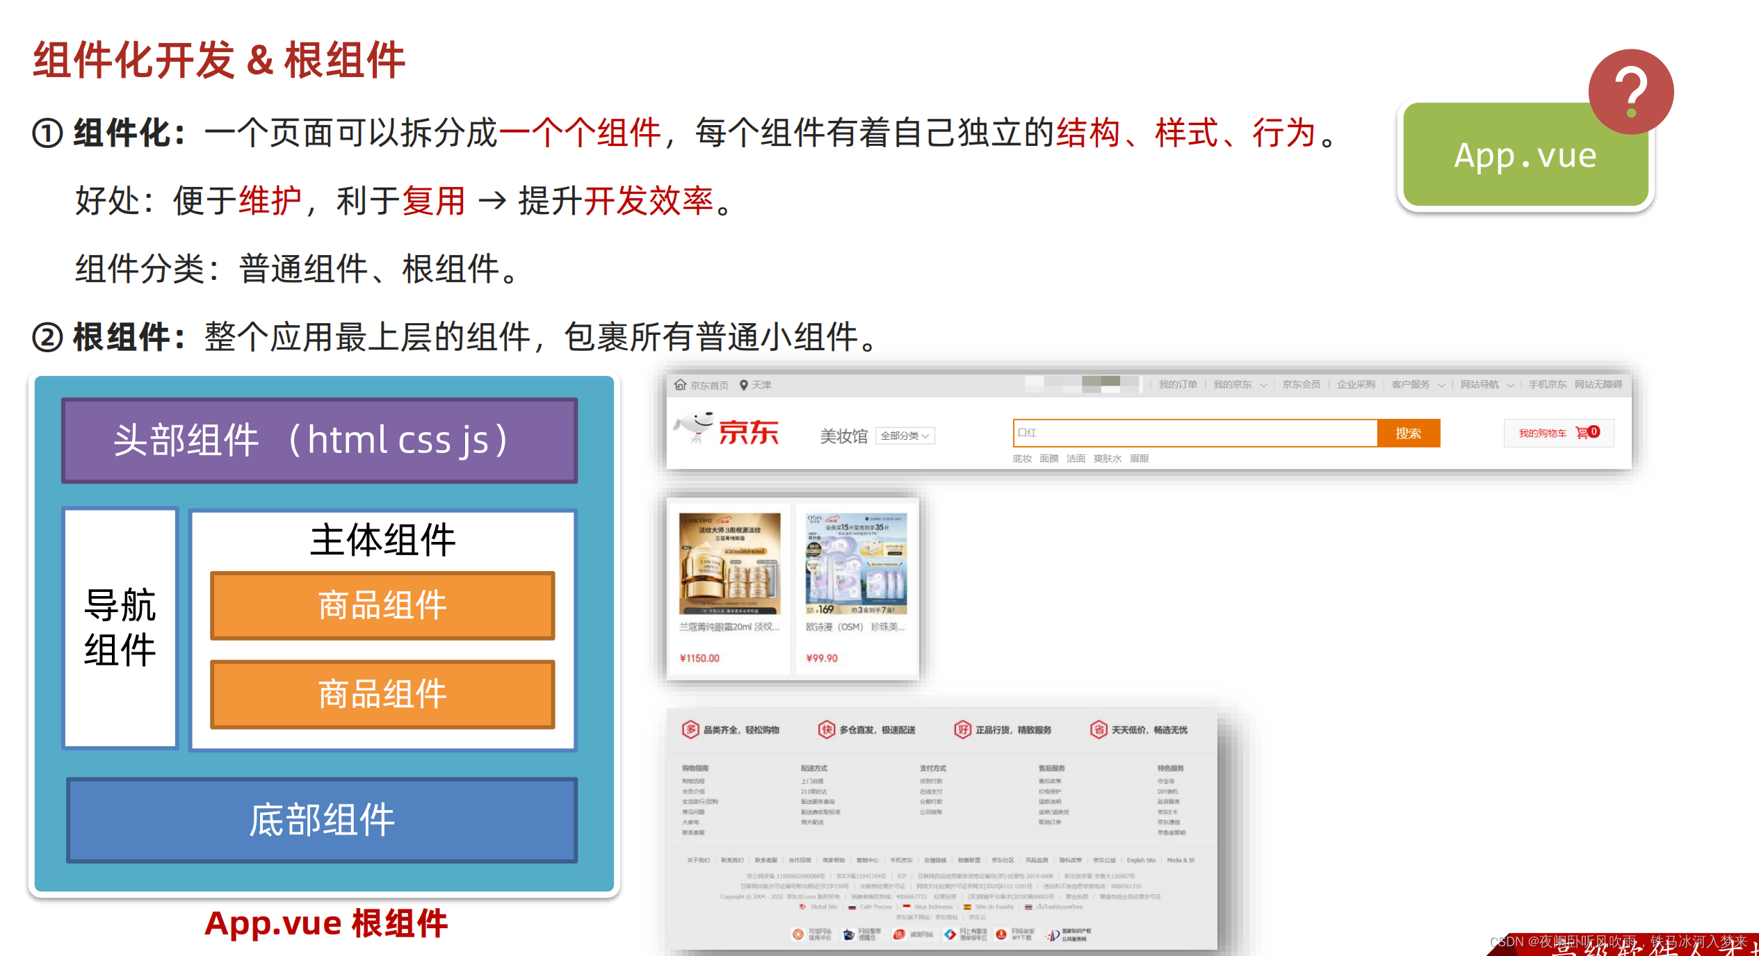The width and height of the screenshot is (1759, 956).
Task: Click the 品类齐全 badge icon in footer
Action: coord(690,730)
